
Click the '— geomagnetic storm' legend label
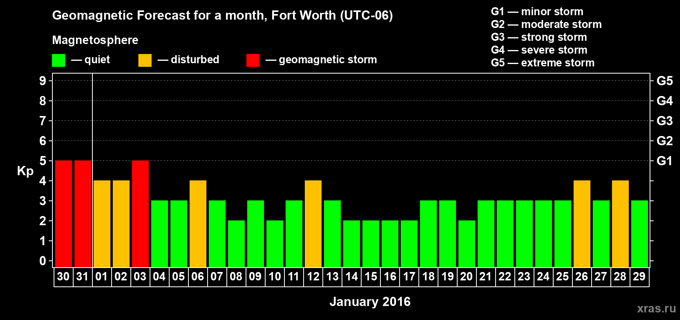pos(321,60)
